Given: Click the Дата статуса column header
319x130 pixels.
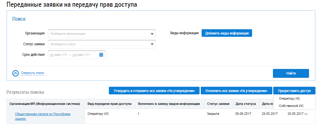Looking at the screenshot, I should (x=245, y=104).
